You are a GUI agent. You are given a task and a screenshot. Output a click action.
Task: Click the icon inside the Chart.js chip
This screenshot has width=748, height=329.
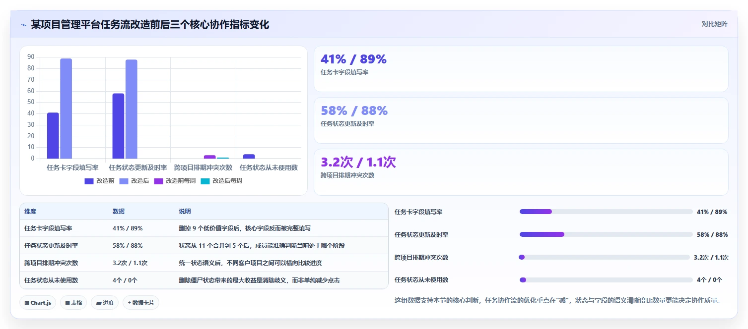[26, 303]
